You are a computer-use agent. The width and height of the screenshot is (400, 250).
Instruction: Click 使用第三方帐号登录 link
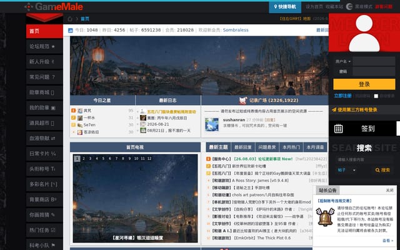coord(357,110)
